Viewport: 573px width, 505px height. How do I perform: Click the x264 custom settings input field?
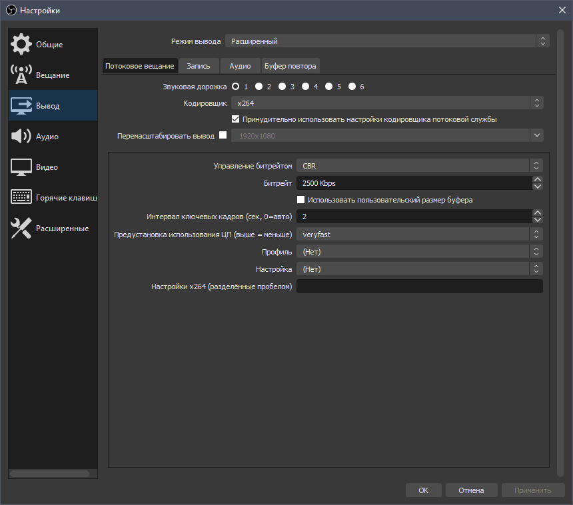419,286
